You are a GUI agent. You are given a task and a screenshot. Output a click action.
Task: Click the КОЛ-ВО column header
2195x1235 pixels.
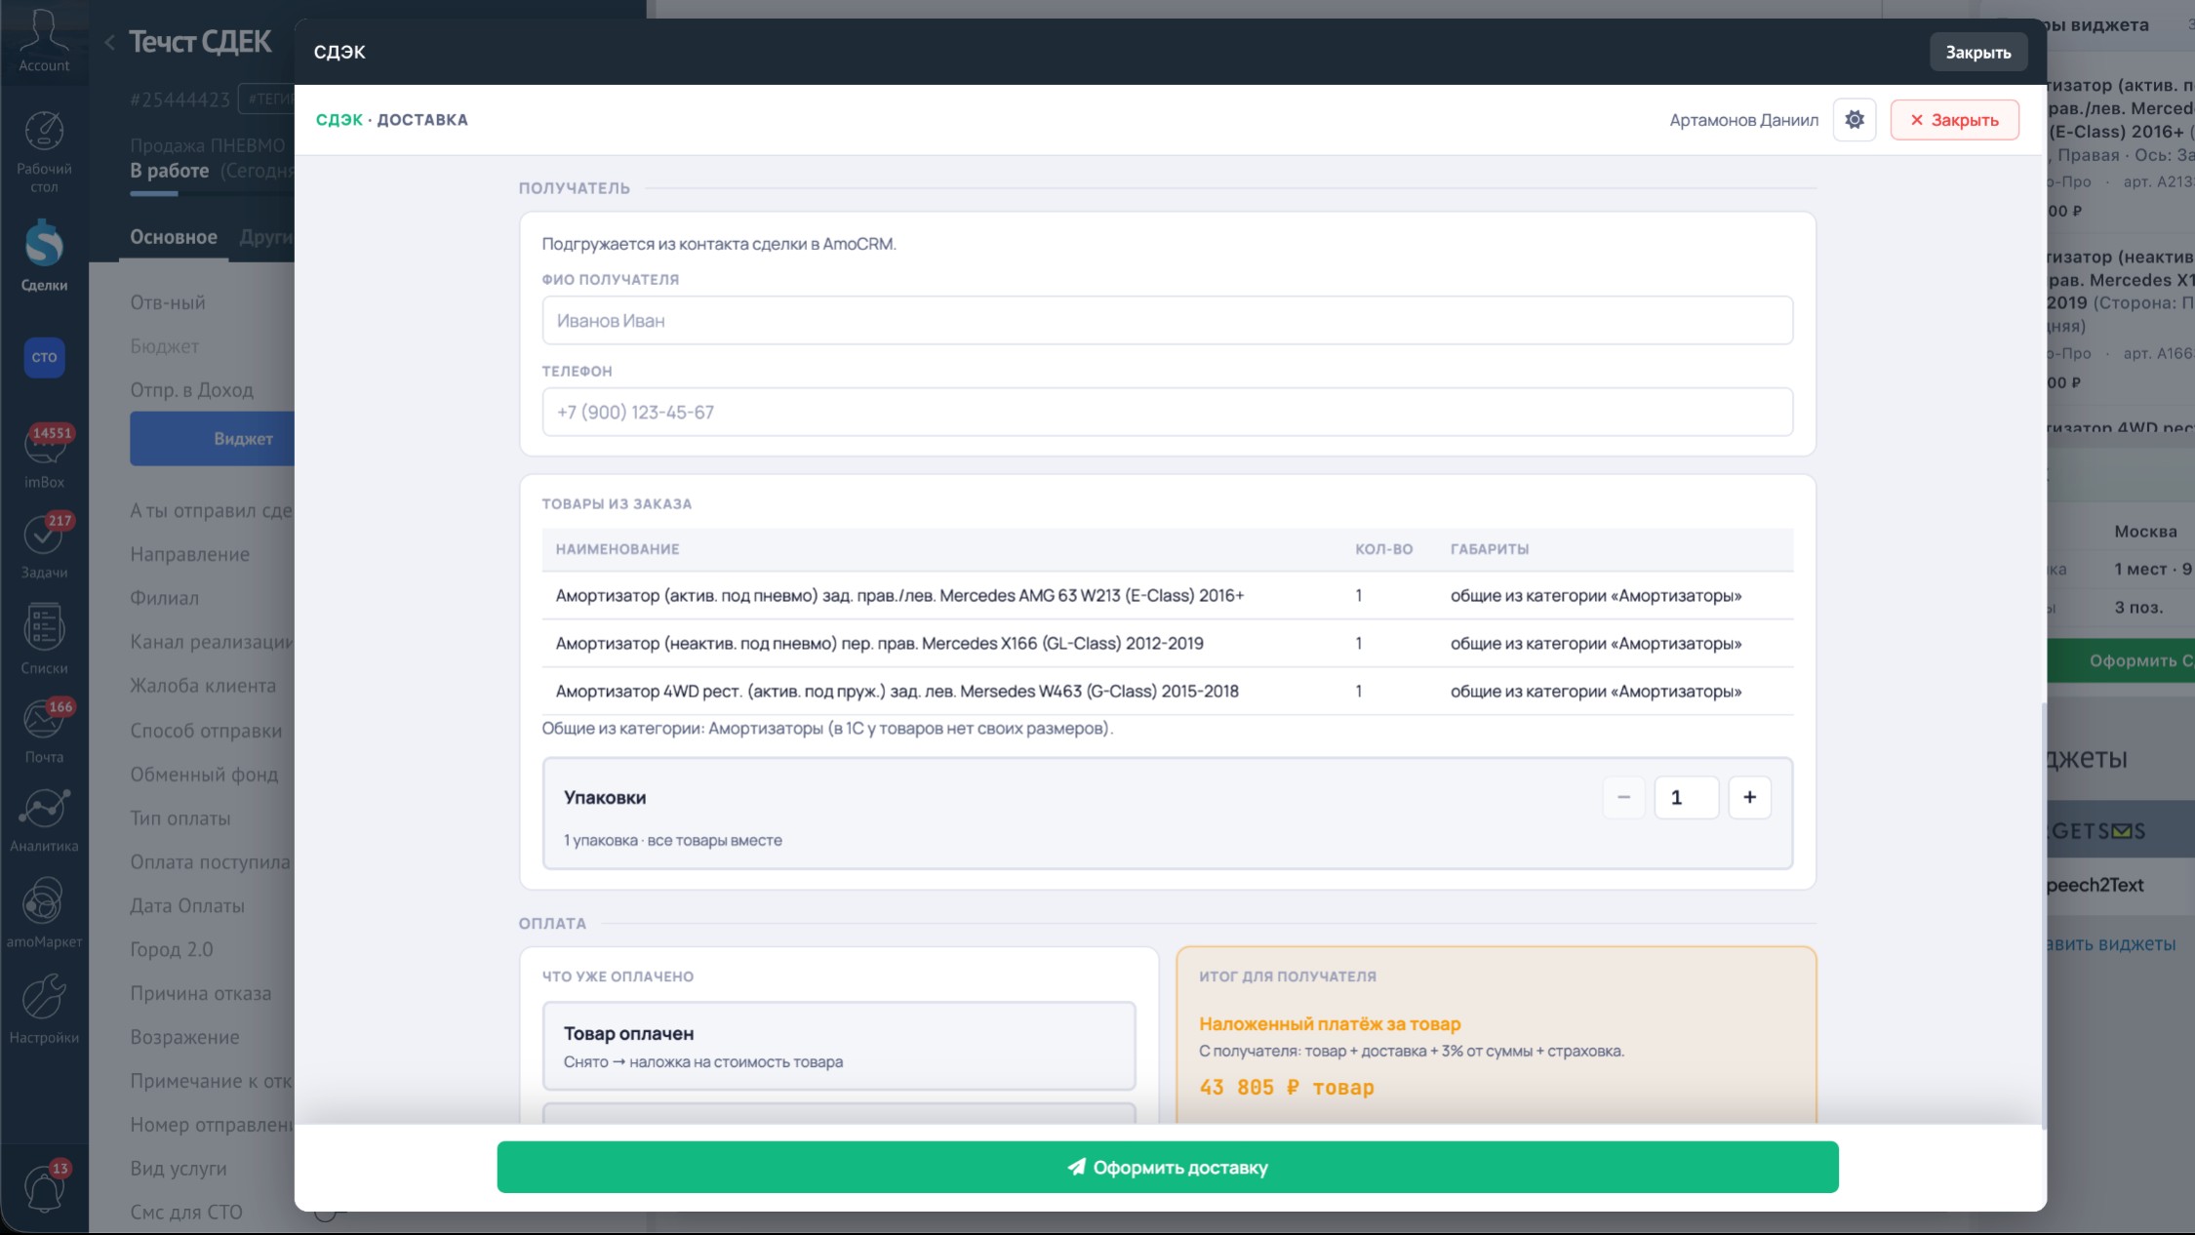click(x=1383, y=549)
